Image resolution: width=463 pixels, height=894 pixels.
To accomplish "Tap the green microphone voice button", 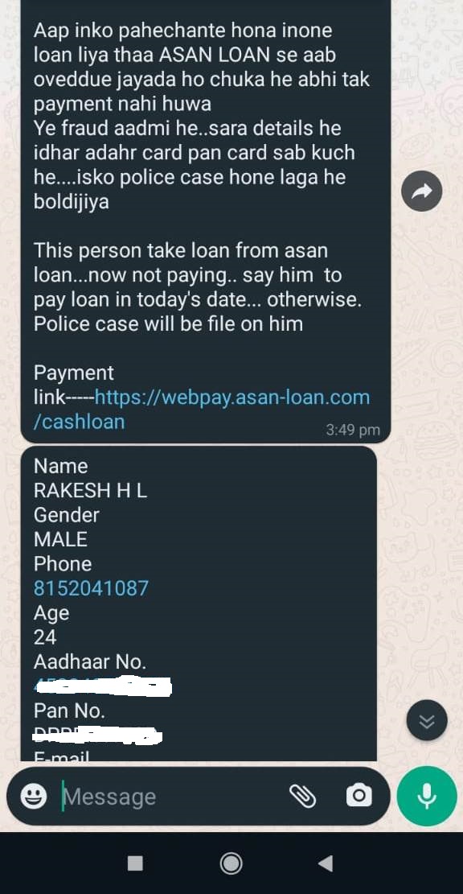I will pyautogui.click(x=427, y=796).
